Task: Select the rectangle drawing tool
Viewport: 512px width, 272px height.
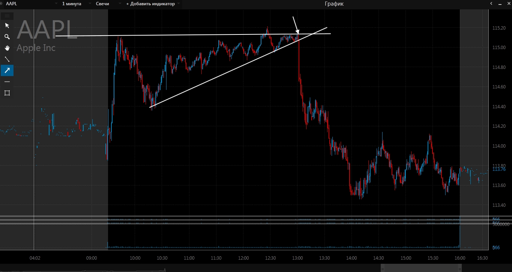Action: [x=7, y=93]
